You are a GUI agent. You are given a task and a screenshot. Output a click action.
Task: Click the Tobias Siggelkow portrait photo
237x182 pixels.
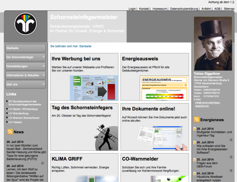click(x=213, y=43)
